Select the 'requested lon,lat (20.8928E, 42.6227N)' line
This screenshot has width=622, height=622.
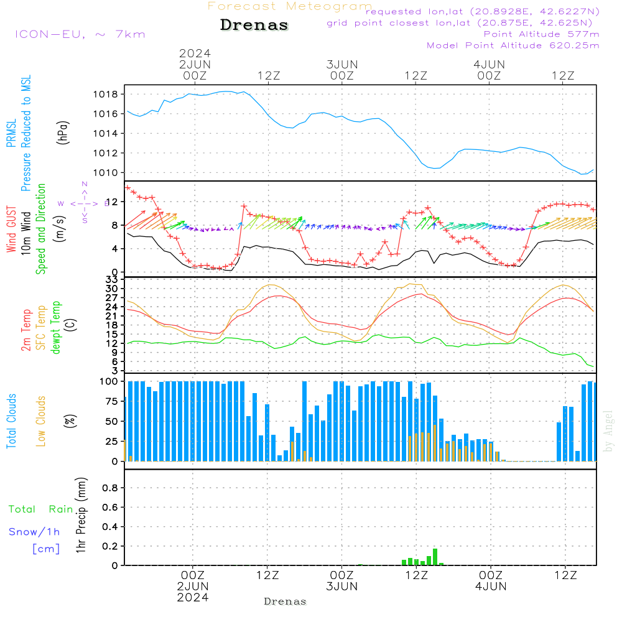point(483,11)
